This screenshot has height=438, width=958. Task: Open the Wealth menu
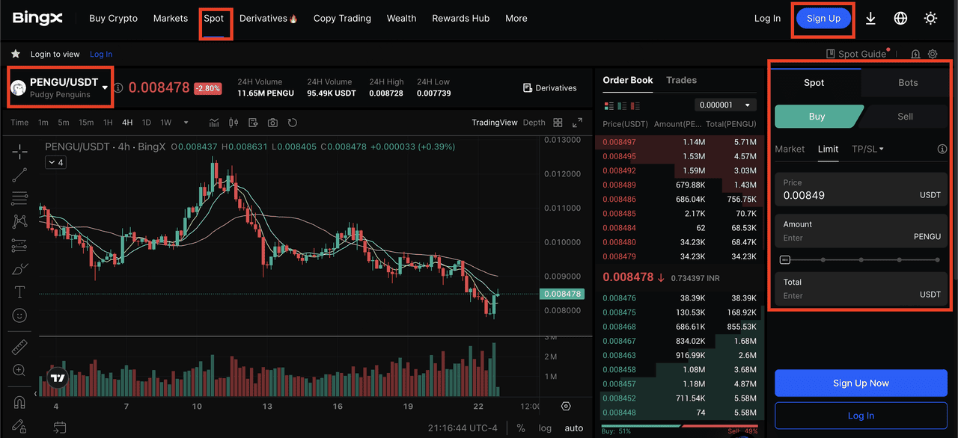coord(401,19)
